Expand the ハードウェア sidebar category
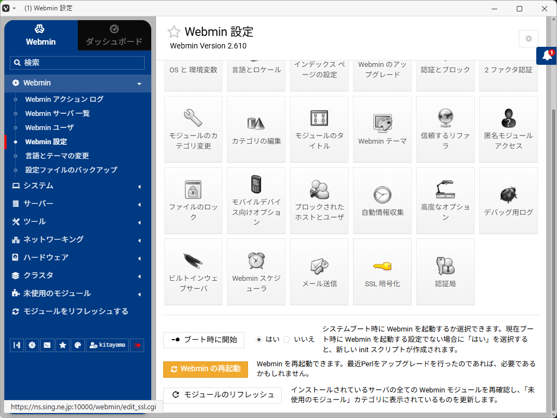The width and height of the screenshot is (557, 418). pos(78,257)
